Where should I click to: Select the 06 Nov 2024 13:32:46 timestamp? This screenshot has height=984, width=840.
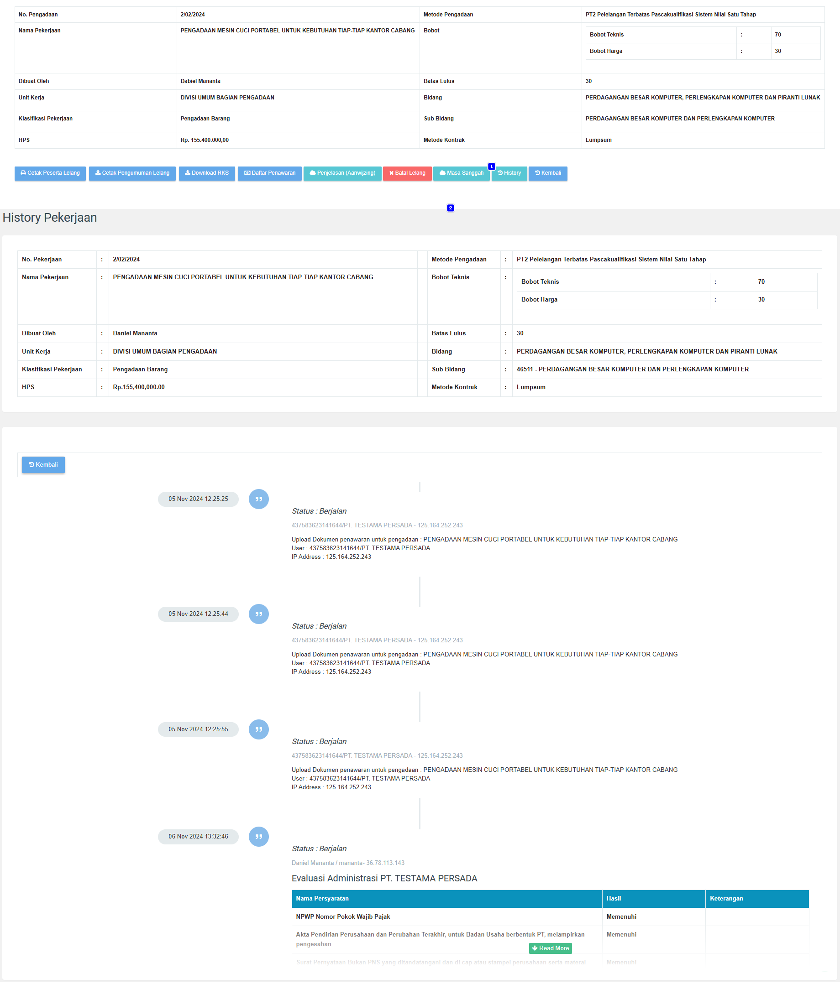(x=198, y=836)
